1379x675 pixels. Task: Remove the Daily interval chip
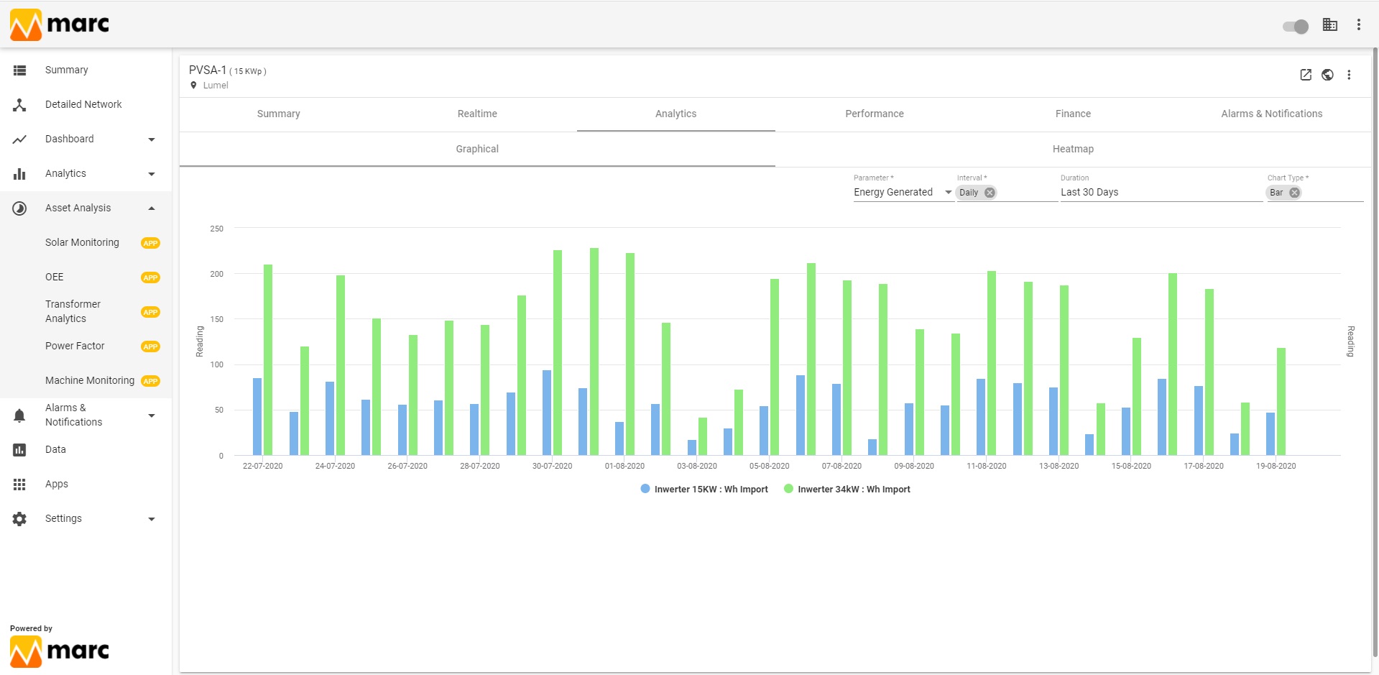click(990, 193)
